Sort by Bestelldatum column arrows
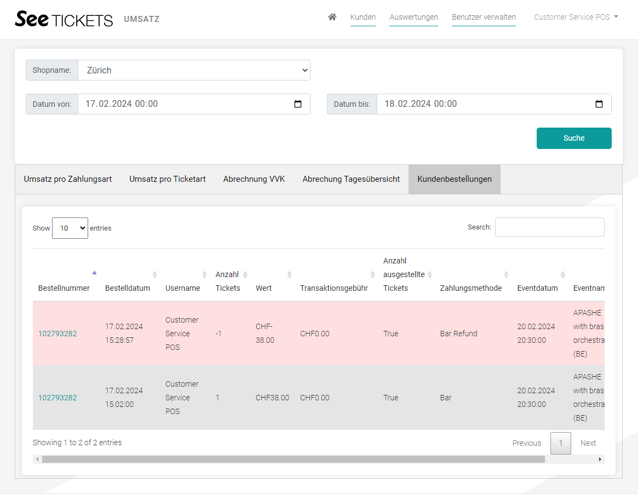638x494 pixels. tap(154, 274)
